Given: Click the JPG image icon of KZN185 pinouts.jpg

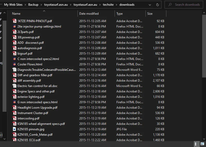Looking at the screenshot, I should point(14,129).
